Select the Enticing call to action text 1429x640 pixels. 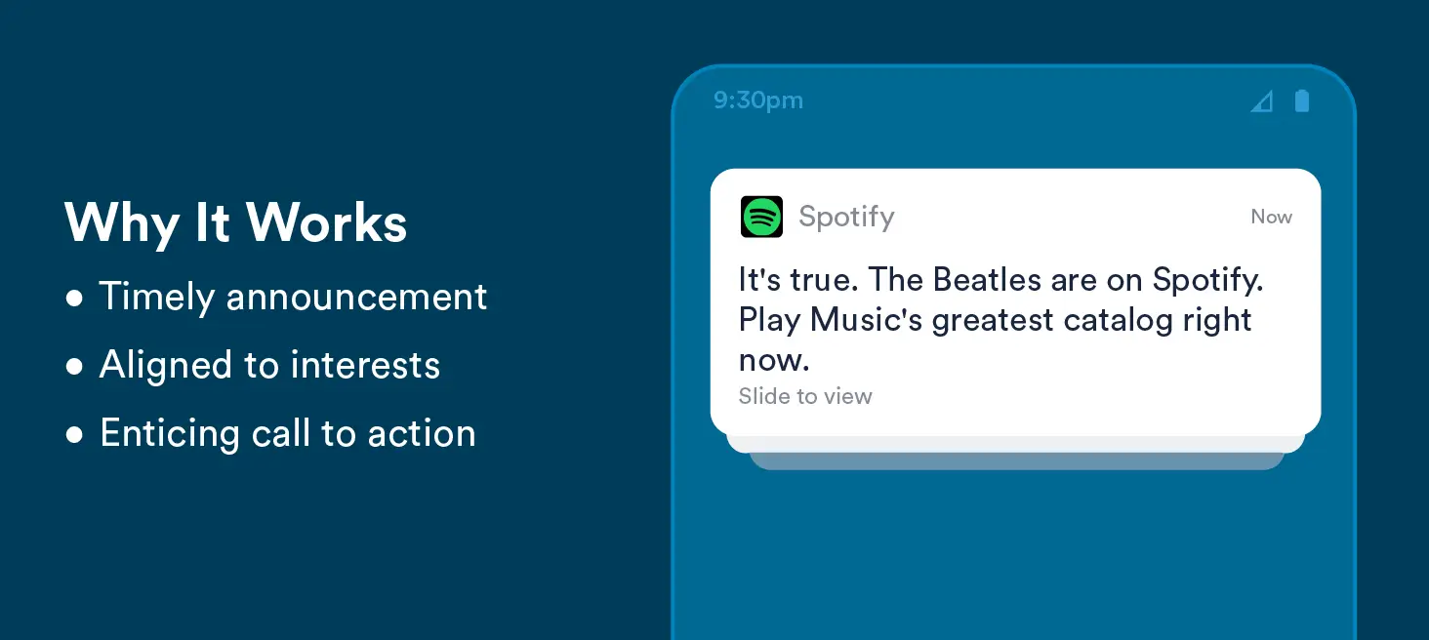pos(288,433)
